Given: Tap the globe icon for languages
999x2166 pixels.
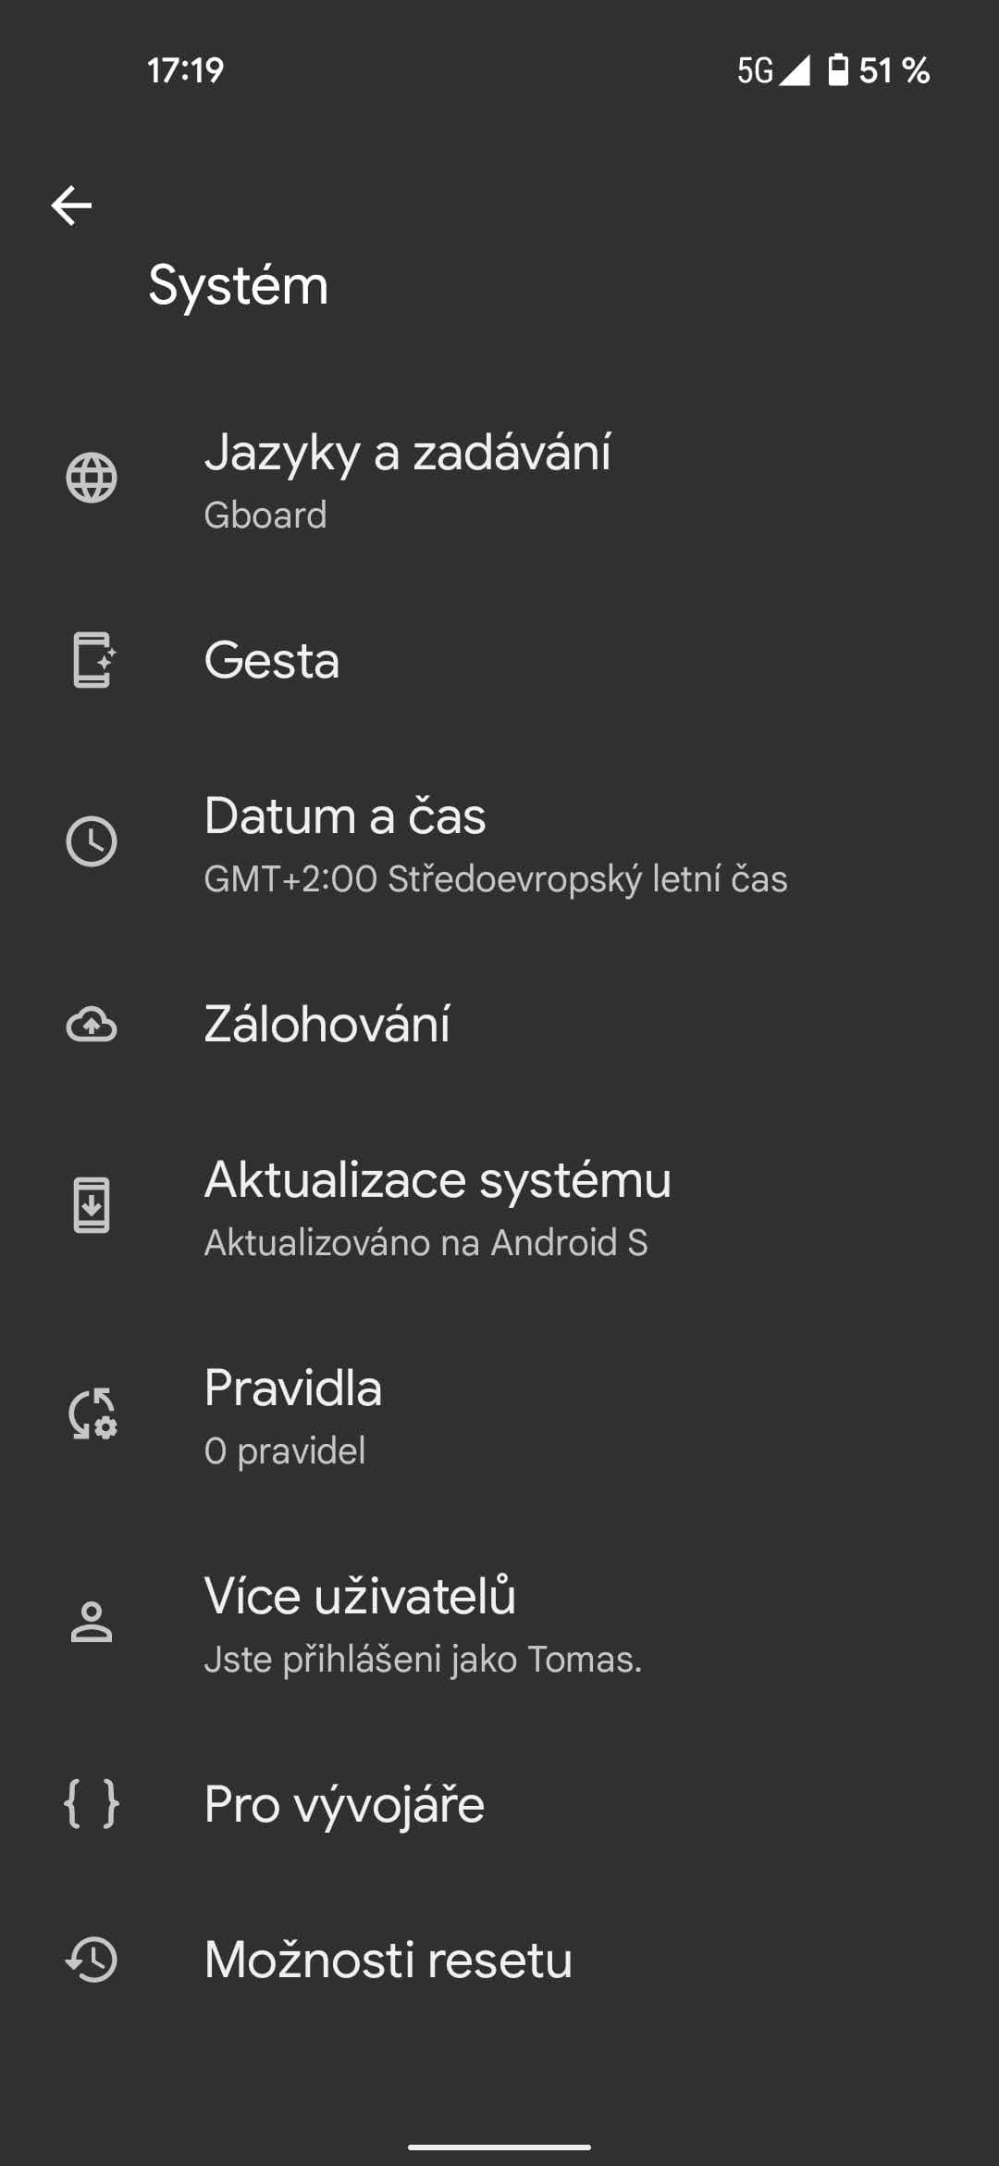Looking at the screenshot, I should [x=92, y=479].
